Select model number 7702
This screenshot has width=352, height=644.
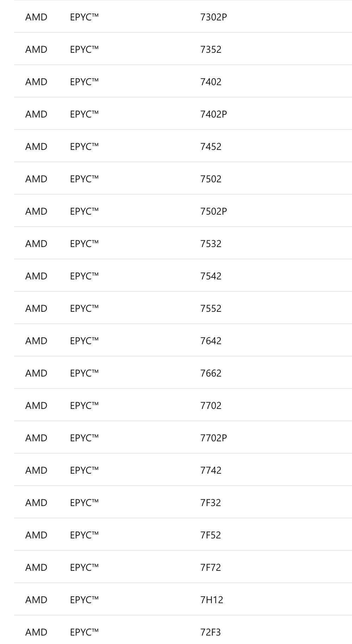(211, 406)
